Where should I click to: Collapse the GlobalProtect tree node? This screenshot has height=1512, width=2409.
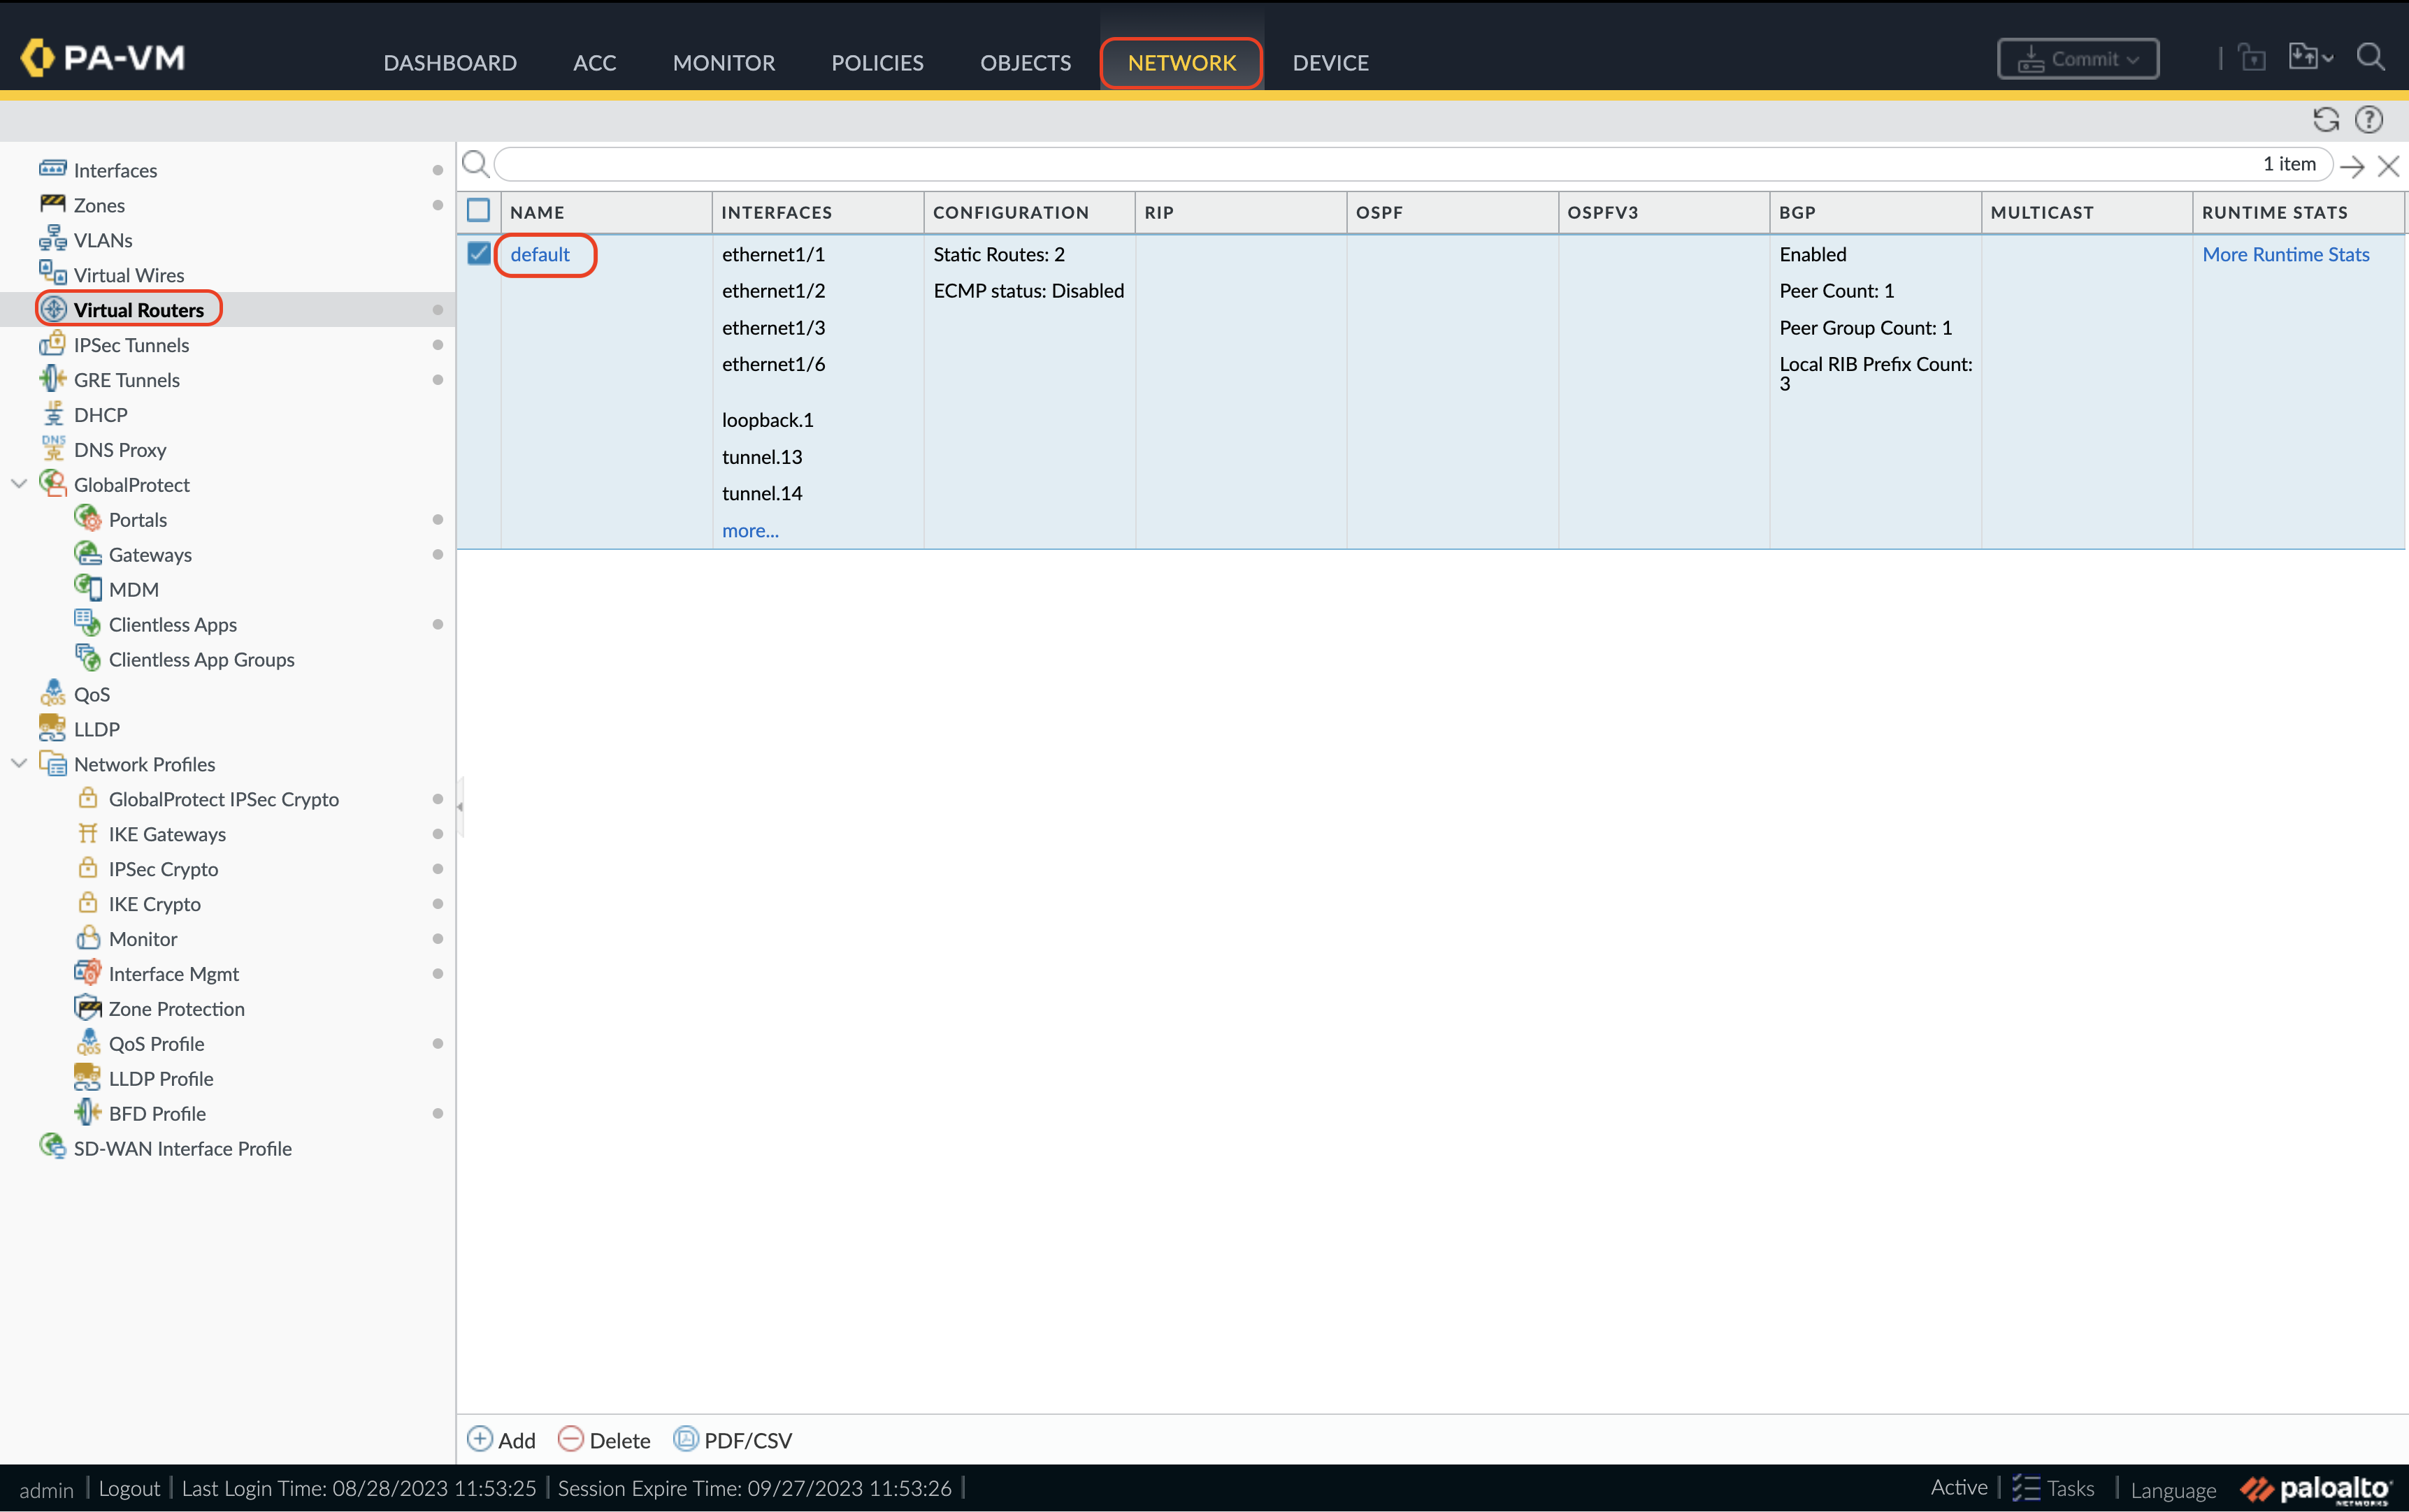tap(19, 484)
